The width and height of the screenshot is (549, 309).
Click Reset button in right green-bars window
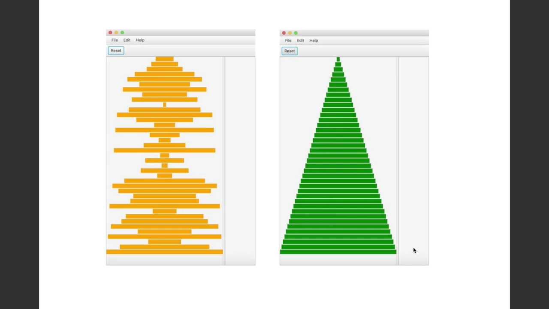coord(290,51)
